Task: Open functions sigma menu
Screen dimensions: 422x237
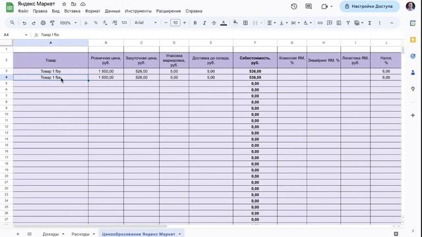Action: (x=369, y=23)
